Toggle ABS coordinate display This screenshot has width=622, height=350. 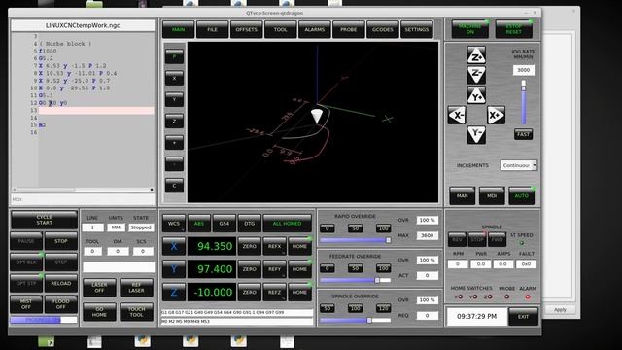pos(199,224)
